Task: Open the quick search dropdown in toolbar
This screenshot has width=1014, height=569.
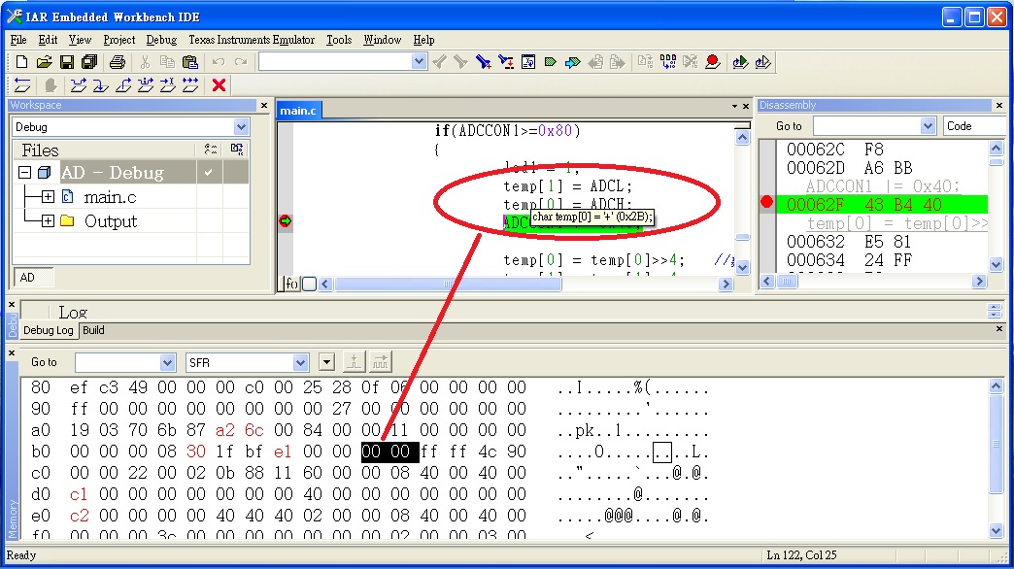Action: (x=419, y=61)
